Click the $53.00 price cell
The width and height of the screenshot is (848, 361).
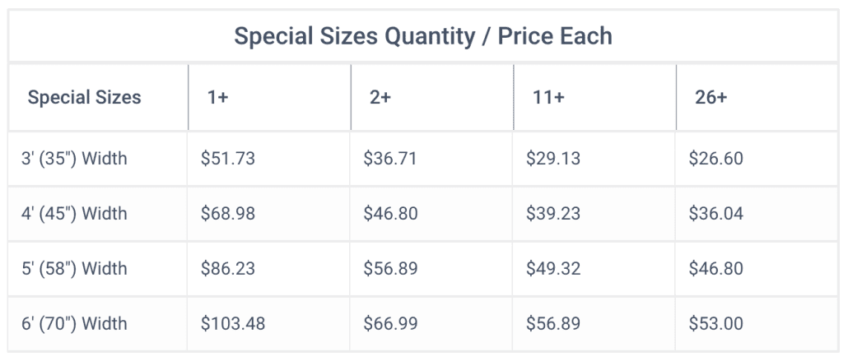pos(715,323)
